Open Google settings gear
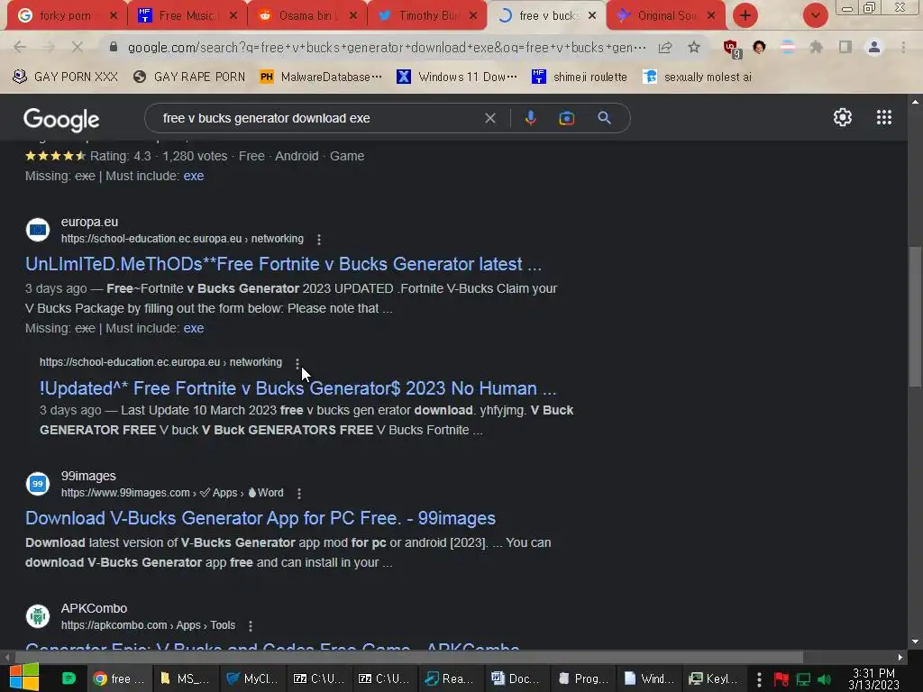 [x=843, y=117]
